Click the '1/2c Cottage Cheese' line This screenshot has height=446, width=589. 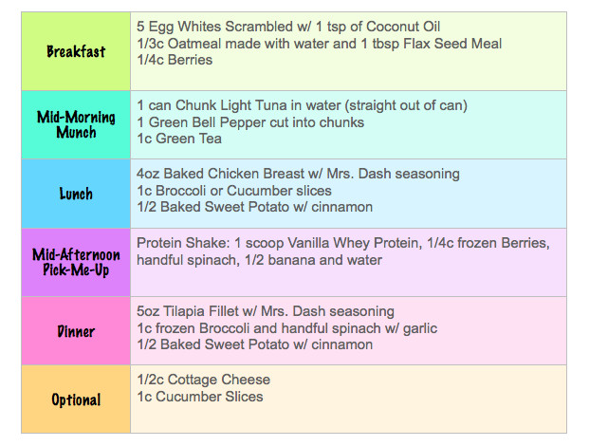tap(204, 380)
